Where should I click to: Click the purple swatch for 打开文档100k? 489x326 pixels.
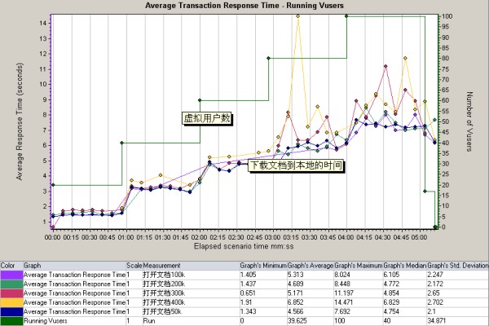pos(11,275)
